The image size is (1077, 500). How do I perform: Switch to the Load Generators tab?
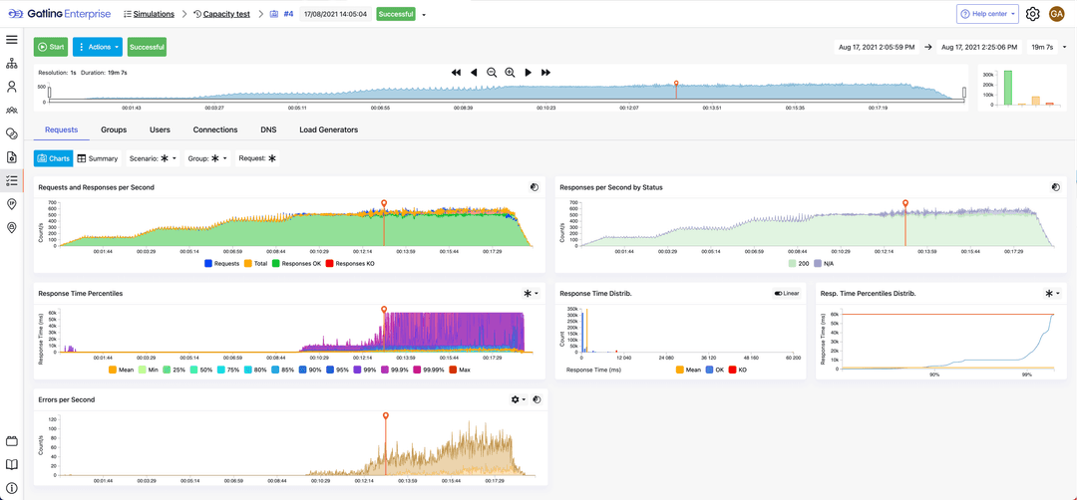(x=328, y=129)
